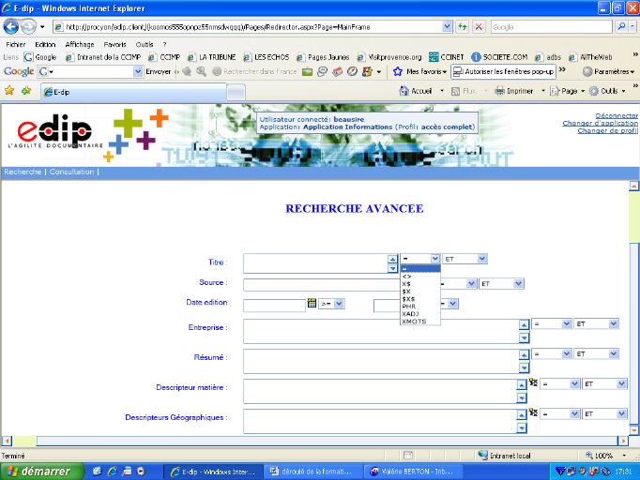Image resolution: width=640 pixels, height=480 pixels.
Task: Open the Source ET connector dropdown
Action: tap(501, 283)
